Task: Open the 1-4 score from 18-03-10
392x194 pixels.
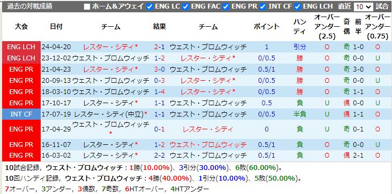Action: pyautogui.click(x=159, y=92)
